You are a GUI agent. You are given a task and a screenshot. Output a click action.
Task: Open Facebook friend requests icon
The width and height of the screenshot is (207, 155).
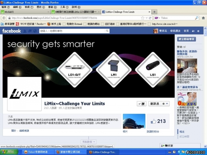pos(25,31)
